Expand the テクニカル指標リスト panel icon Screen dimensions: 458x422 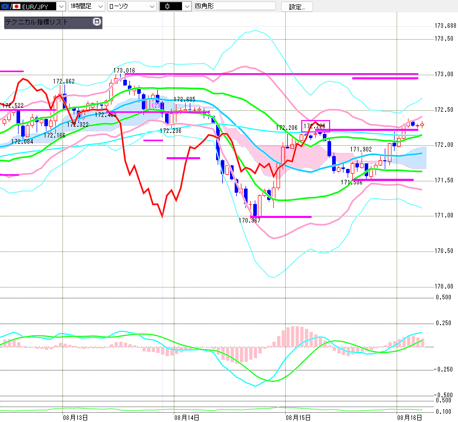[96, 22]
